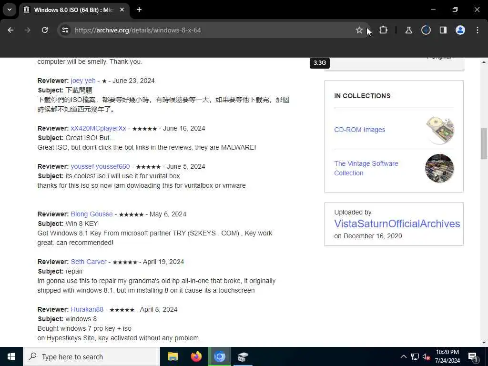Screen dimensions: 488x366
Task: Switch to Chrome in the taskbar
Action: pyautogui.click(x=219, y=356)
